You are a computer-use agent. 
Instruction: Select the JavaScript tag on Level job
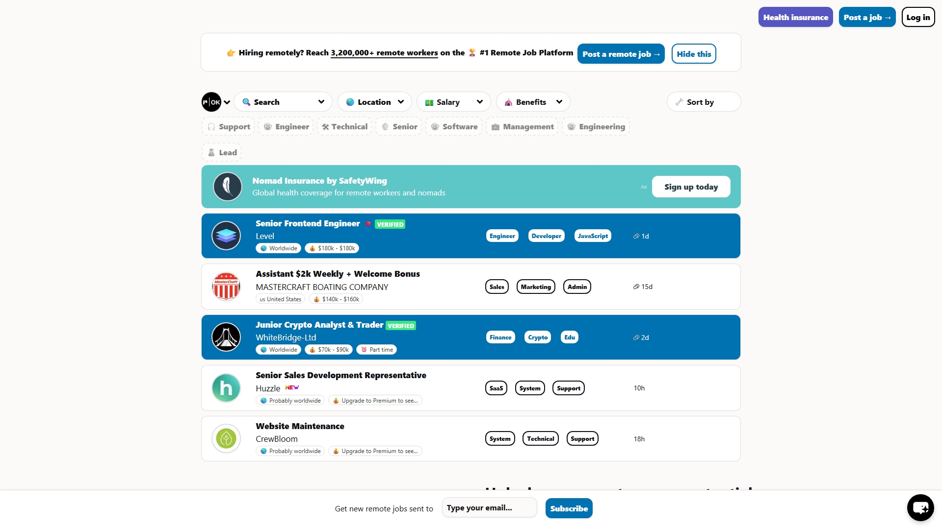coord(593,236)
